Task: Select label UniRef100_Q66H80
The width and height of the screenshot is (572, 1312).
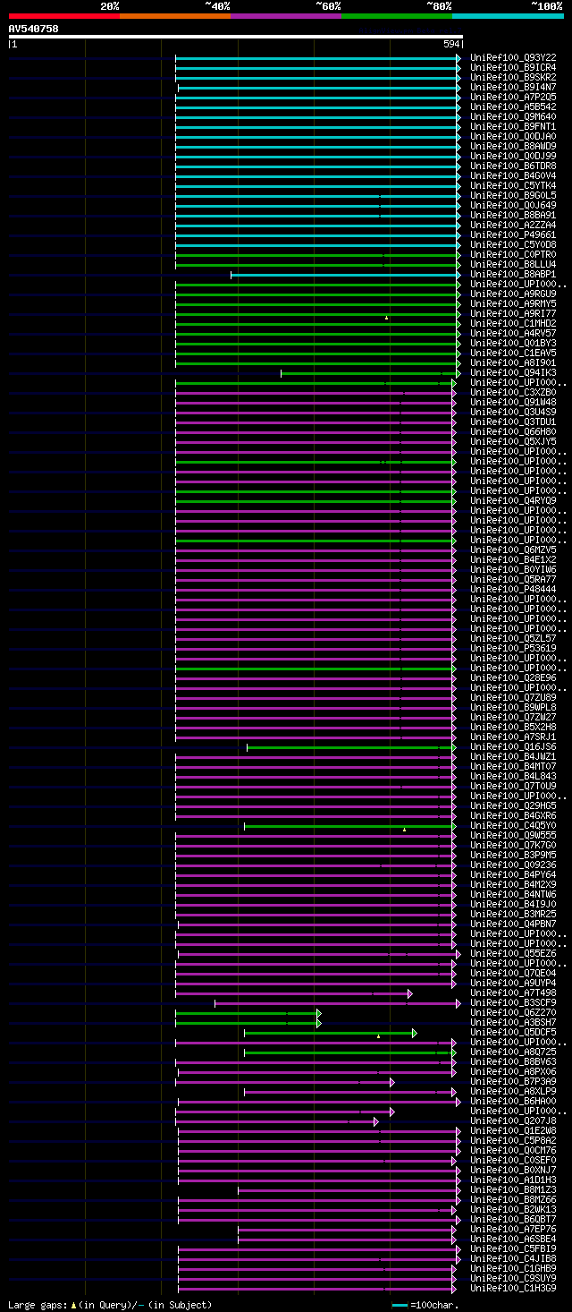Action: coord(513,432)
